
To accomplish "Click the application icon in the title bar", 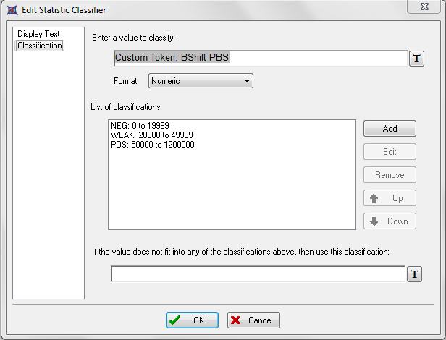I will (12, 10).
